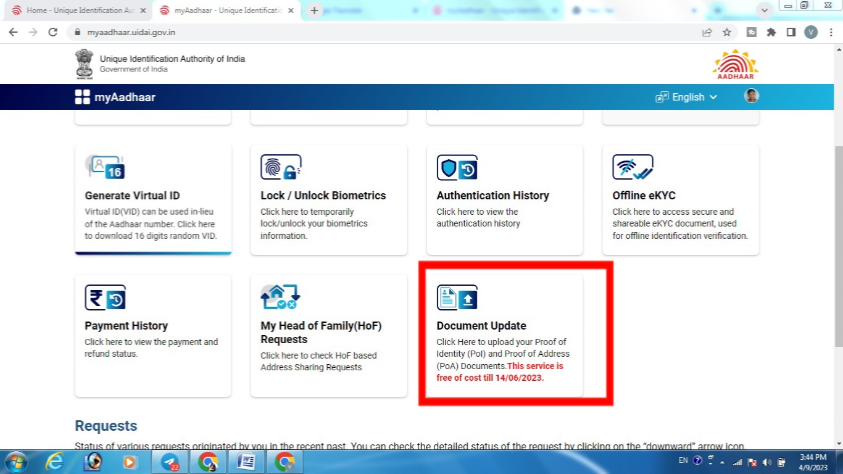Open Microsoft Word from the taskbar
The width and height of the screenshot is (843, 474).
(246, 462)
